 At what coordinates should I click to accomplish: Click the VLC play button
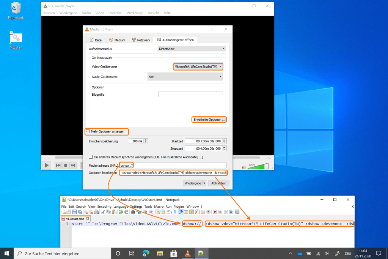click(x=47, y=165)
